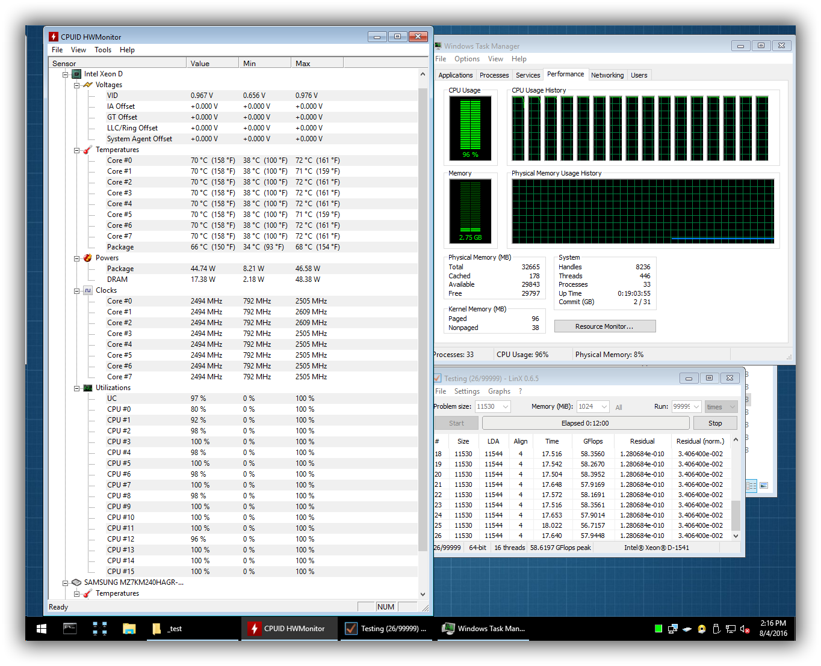This screenshot has height=666, width=821.
Task: Open the Windows Start menu
Action: tap(42, 629)
